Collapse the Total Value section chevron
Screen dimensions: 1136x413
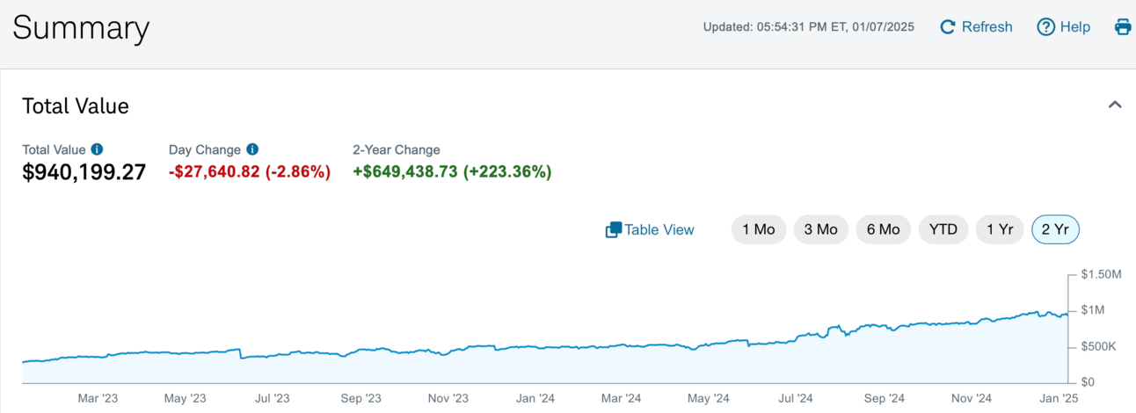pos(1115,105)
